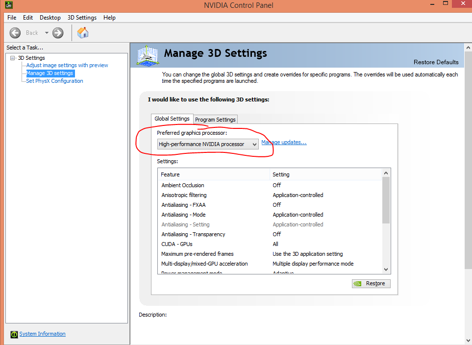Click settings list scroll down arrow
The width and height of the screenshot is (472, 345).
pyautogui.click(x=386, y=270)
